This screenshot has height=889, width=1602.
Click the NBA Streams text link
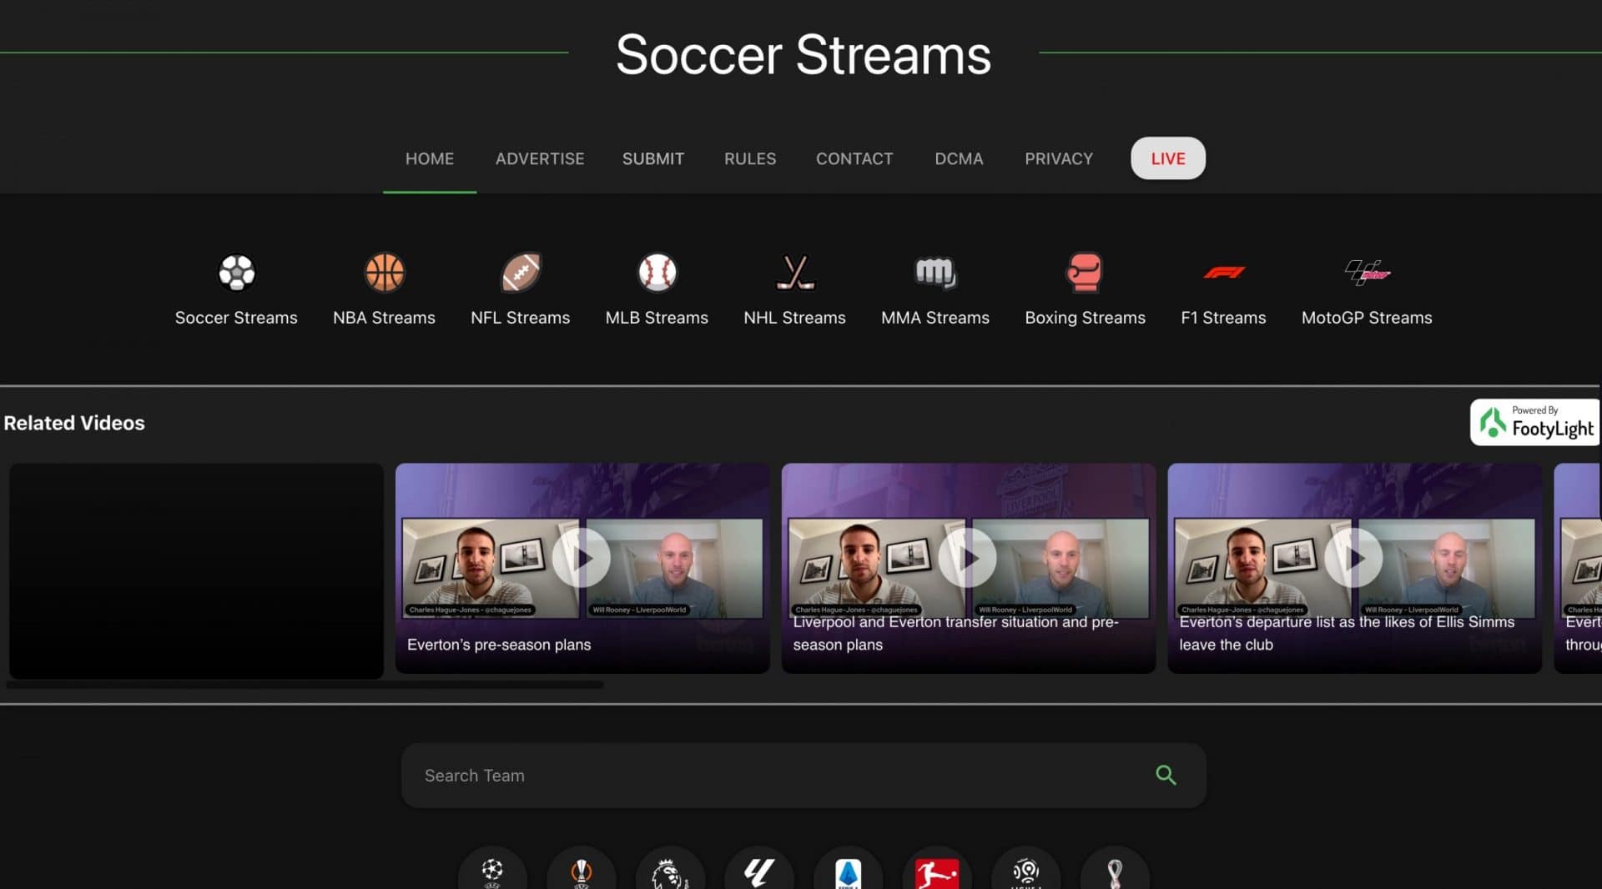(x=384, y=318)
